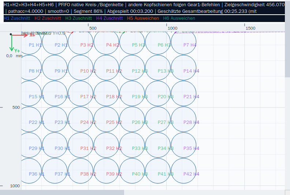This screenshot has width=290, height=195.
Task: Toggle the H2 Zuschnitt legend entry
Action: [x=48, y=18]
